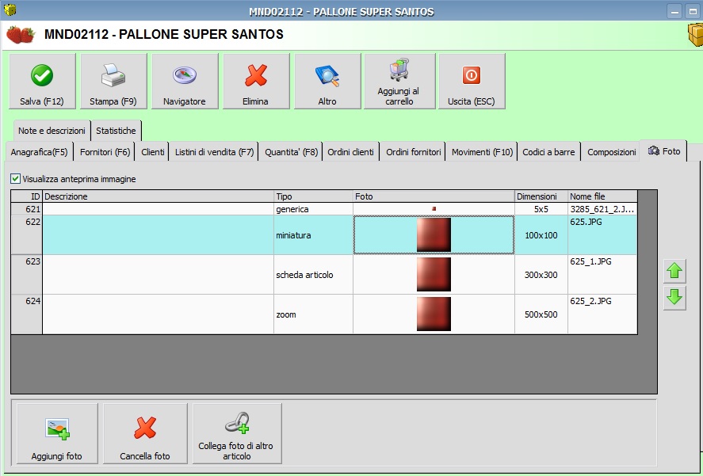Open the Movimenti (F10) tab

tap(482, 152)
